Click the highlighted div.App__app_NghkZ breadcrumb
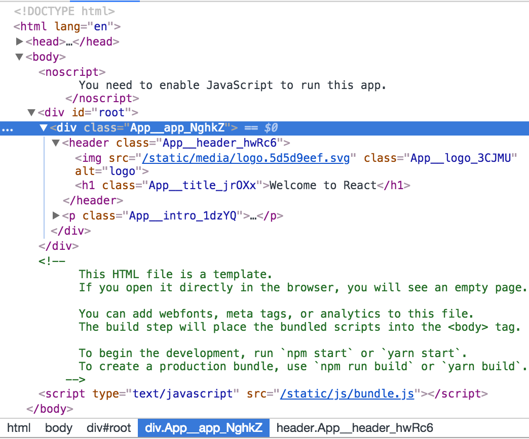 (203, 428)
